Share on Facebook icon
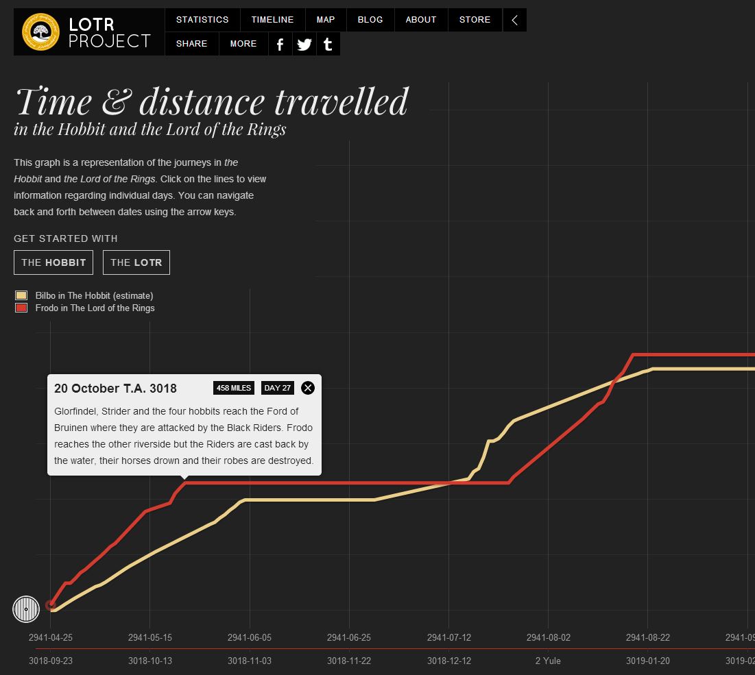The image size is (755, 675). [280, 45]
